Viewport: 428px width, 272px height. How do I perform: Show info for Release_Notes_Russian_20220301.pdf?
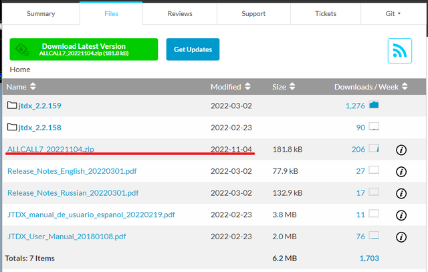(x=401, y=193)
